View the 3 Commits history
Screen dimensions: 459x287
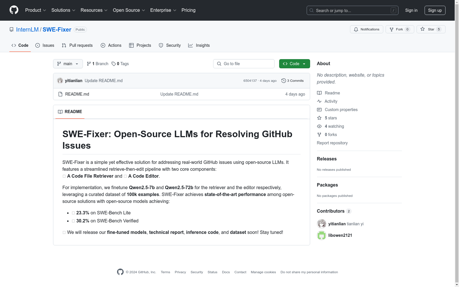(x=293, y=81)
